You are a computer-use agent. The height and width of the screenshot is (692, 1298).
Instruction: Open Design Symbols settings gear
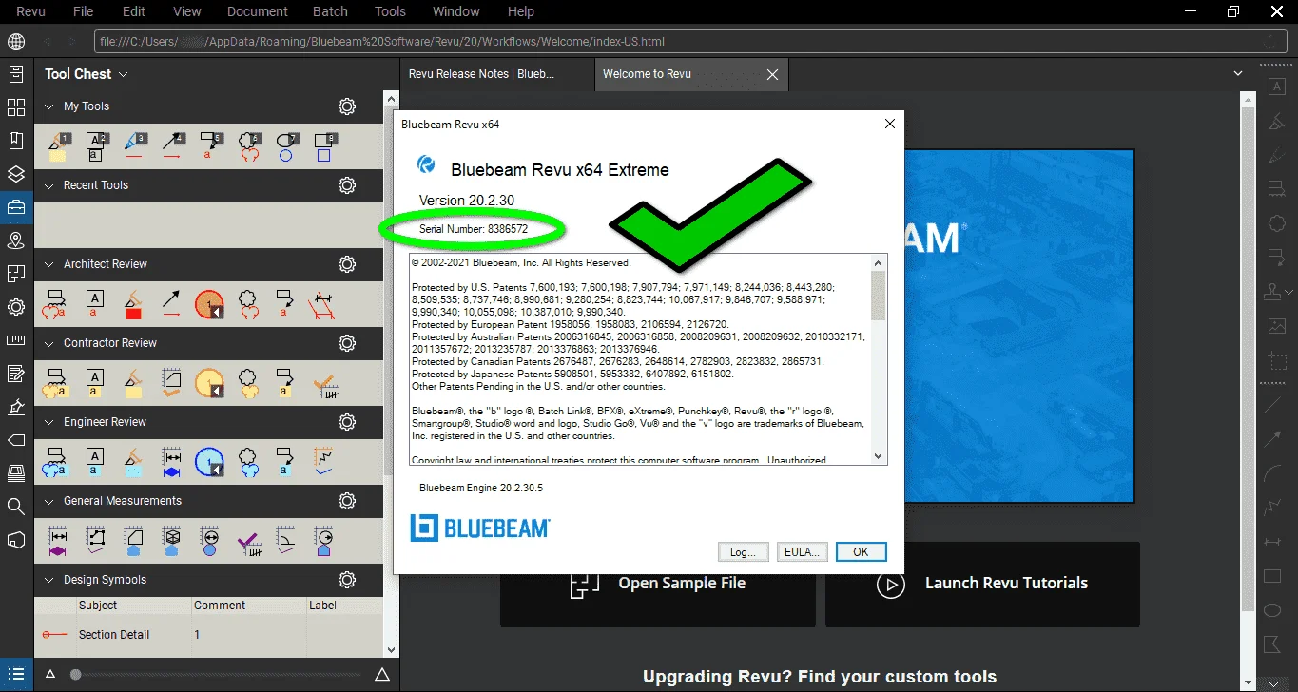[347, 580]
